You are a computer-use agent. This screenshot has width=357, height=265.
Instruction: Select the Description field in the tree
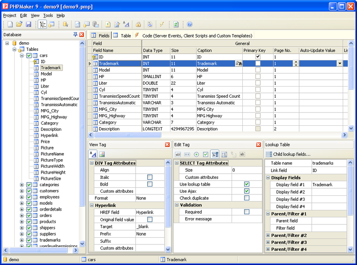tap(51, 129)
